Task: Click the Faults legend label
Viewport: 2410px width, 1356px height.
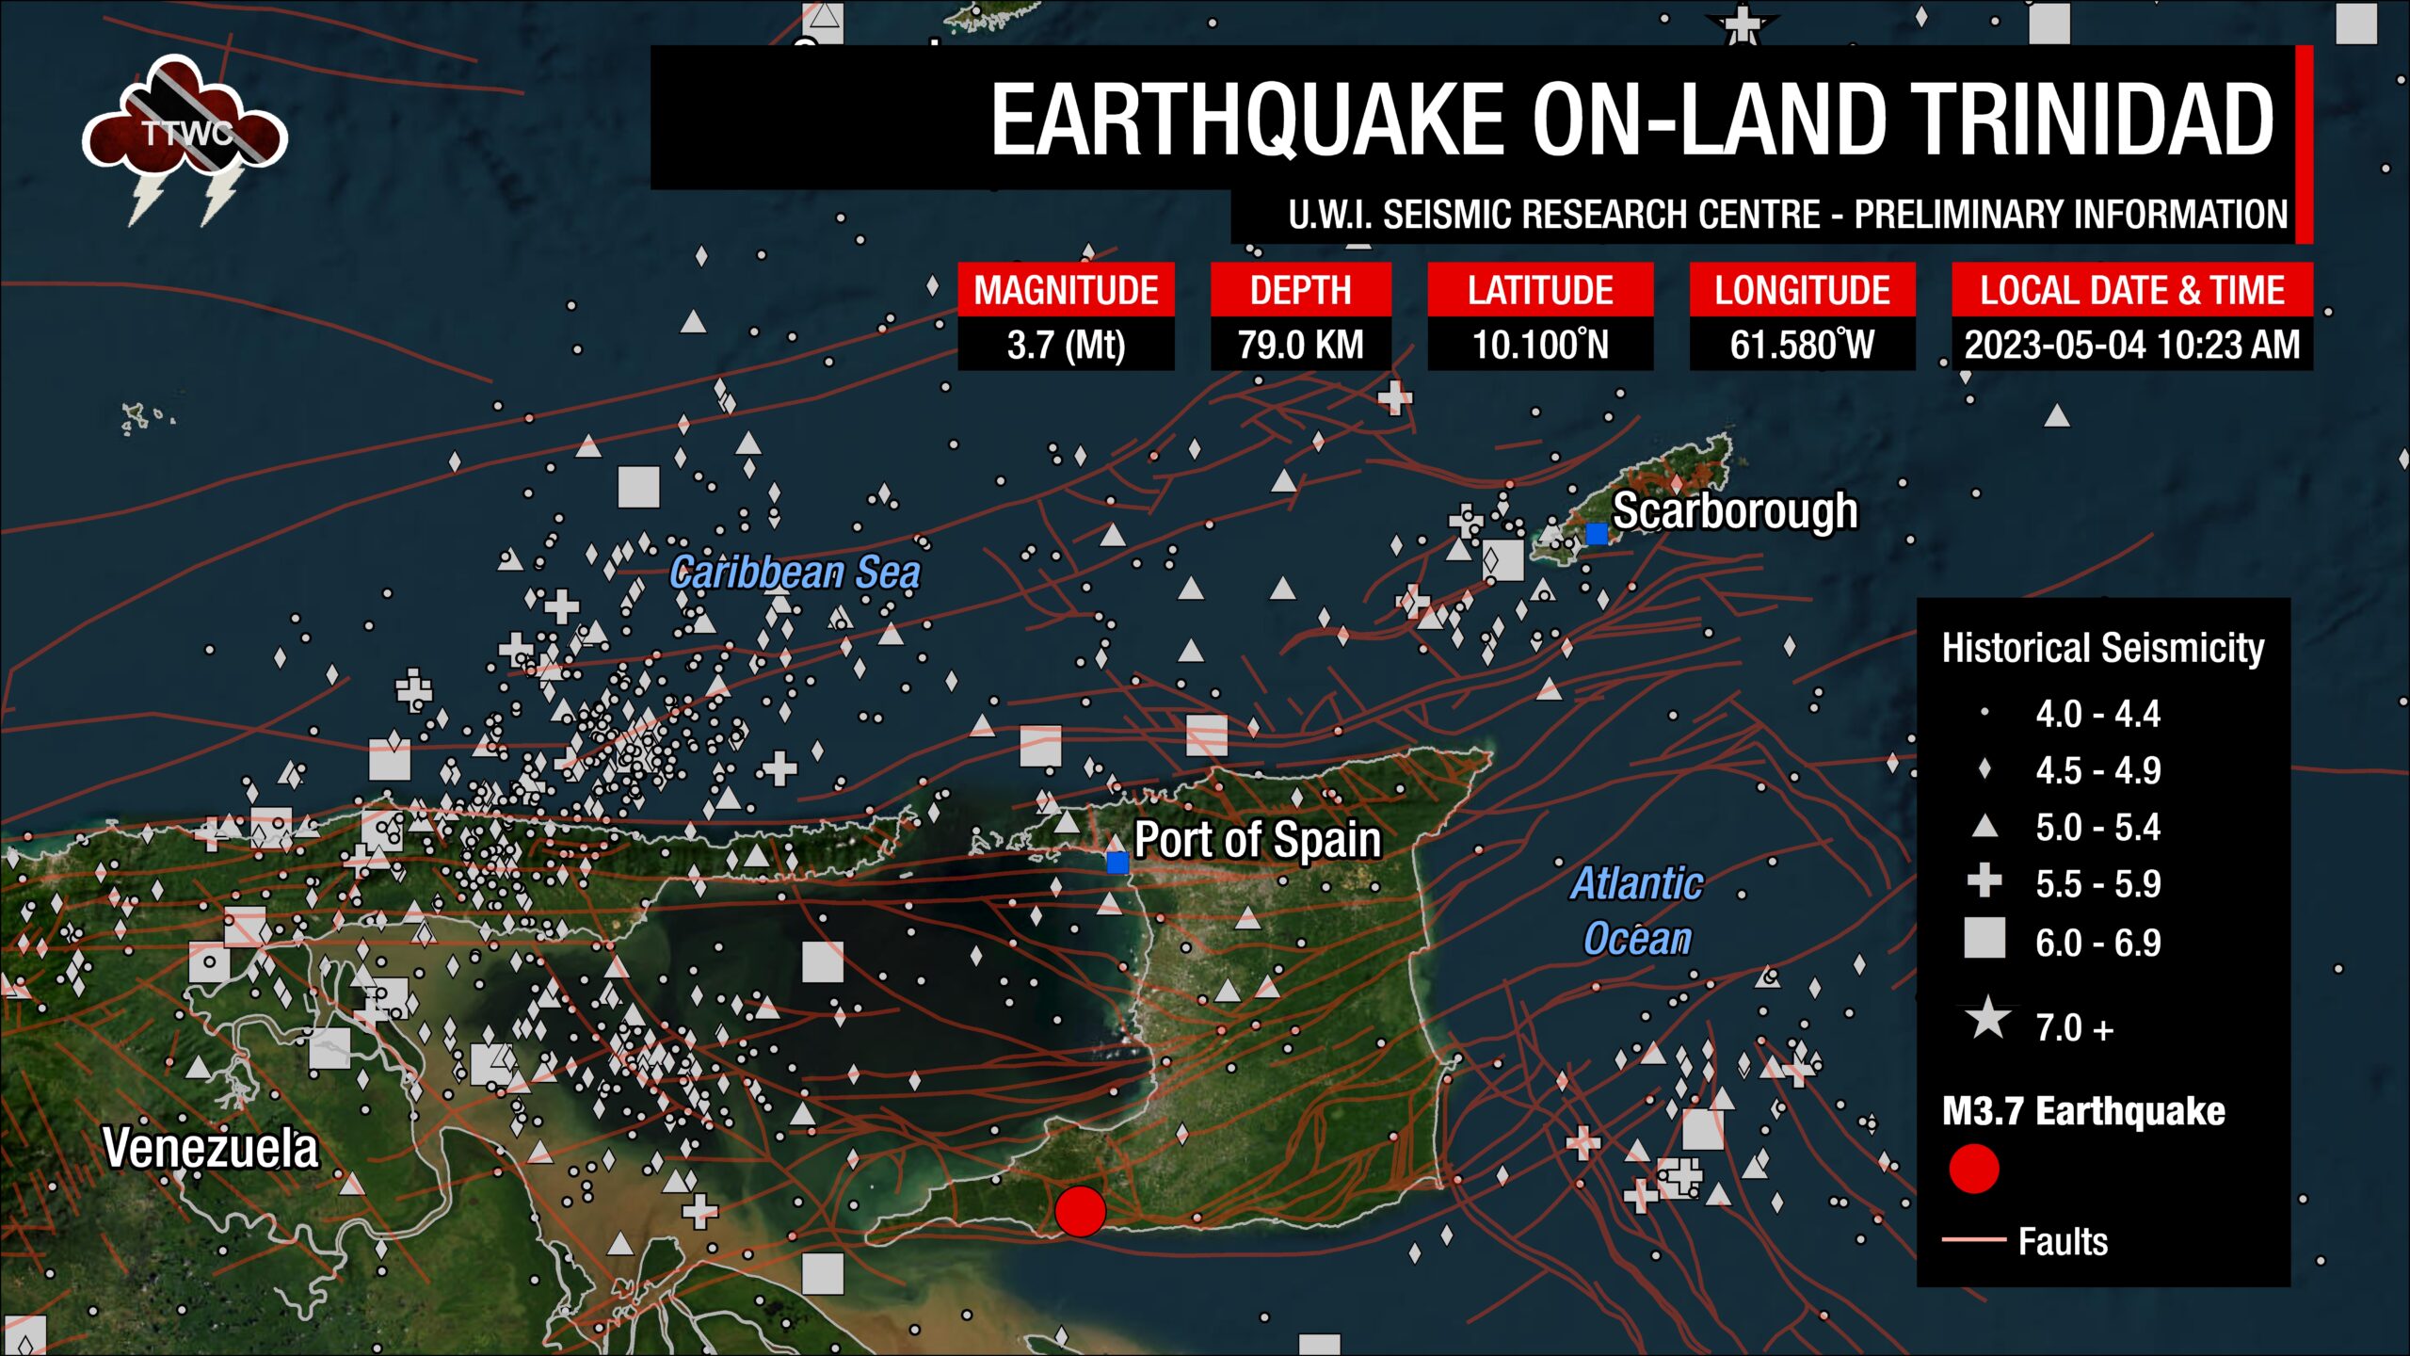Action: click(2063, 1241)
